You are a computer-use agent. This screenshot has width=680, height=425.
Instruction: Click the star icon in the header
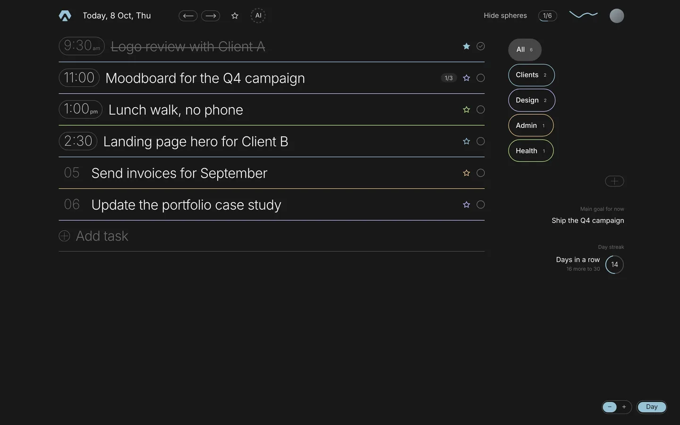click(235, 16)
